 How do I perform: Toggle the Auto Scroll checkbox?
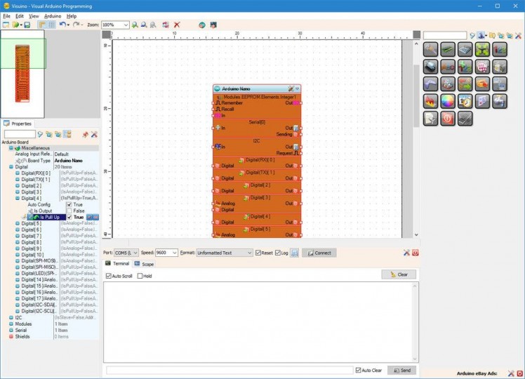[x=108, y=276]
